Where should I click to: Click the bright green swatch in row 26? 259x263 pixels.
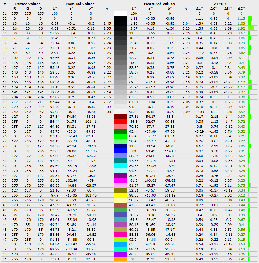tap(120, 136)
